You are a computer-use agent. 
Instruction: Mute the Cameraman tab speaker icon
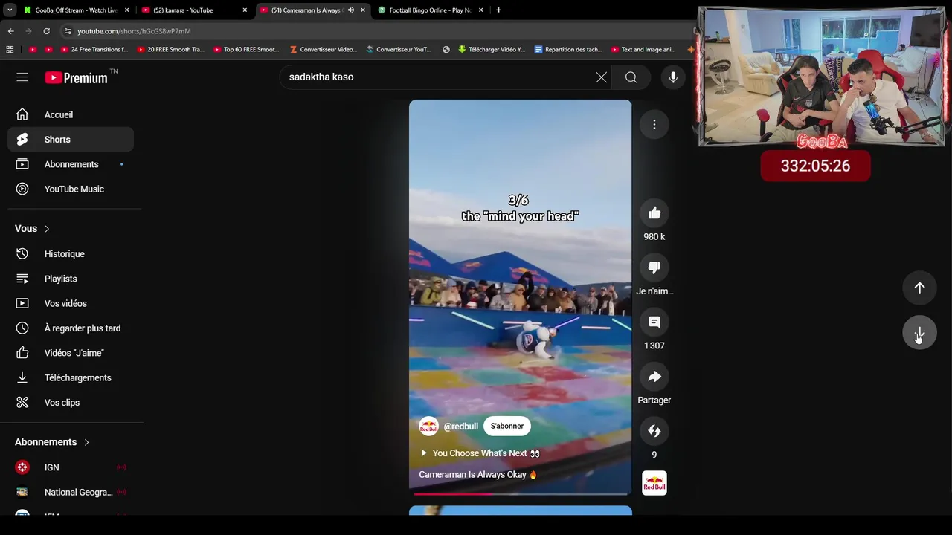[x=350, y=10]
